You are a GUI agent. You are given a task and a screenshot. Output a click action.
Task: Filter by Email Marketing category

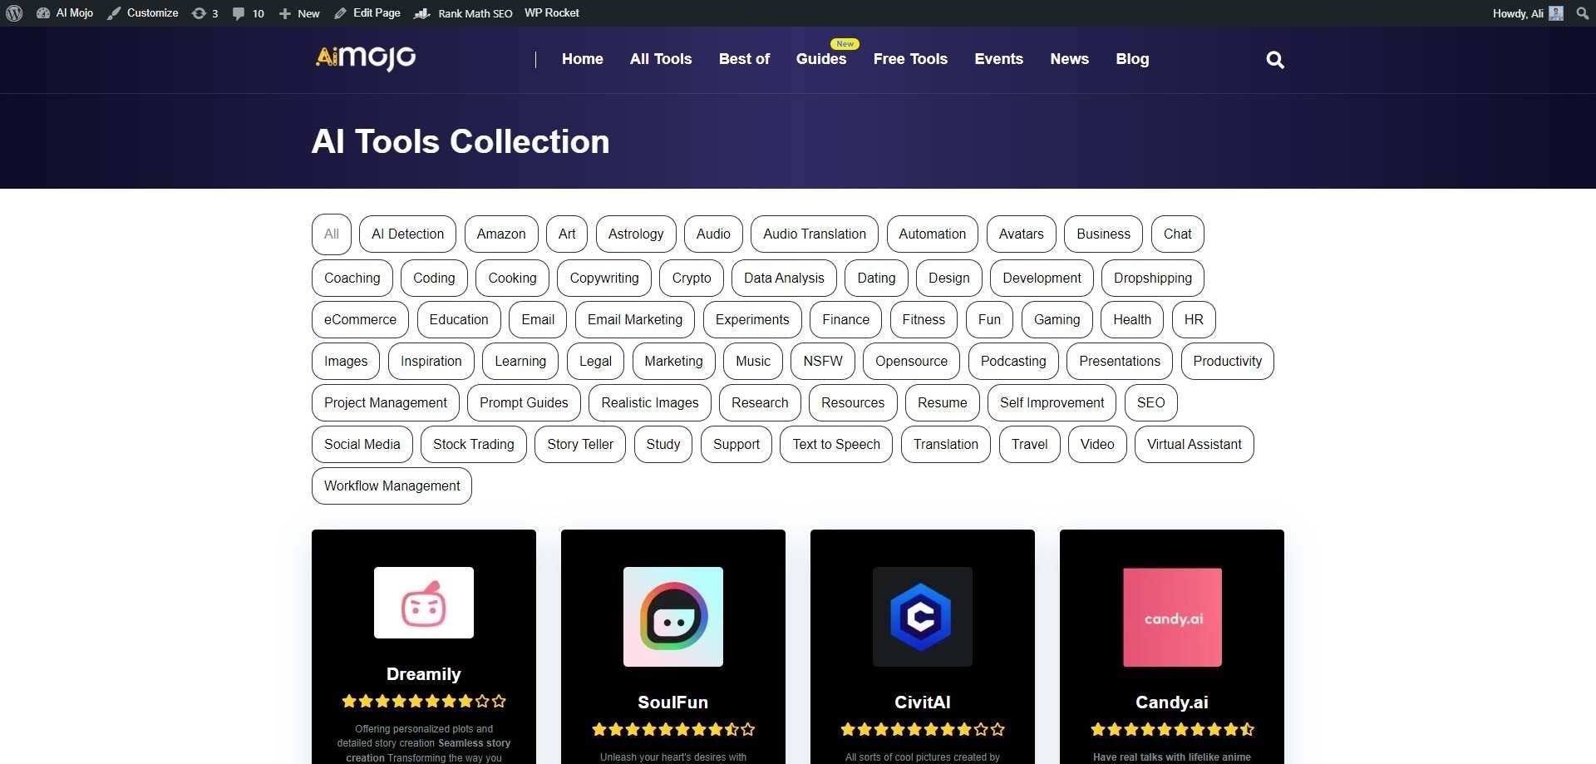[635, 320]
